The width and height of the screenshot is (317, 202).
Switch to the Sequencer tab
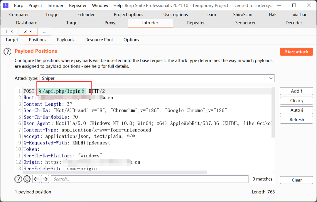(245, 23)
